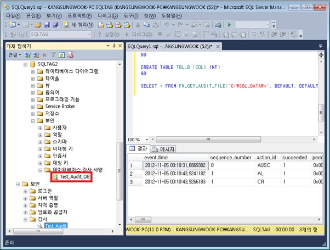
Task: Click the Analysis Services XMLA Query icon
Action: pos(127,25)
